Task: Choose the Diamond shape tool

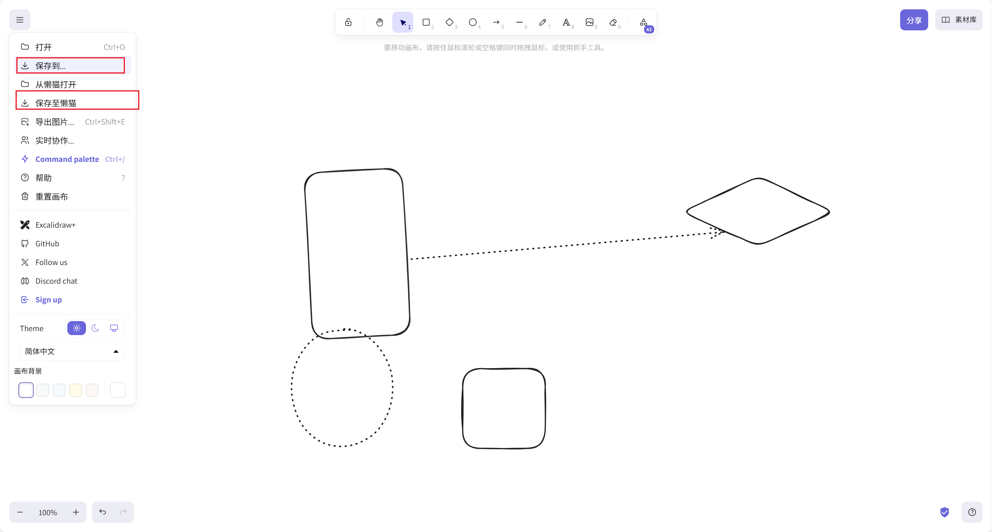Action: tap(449, 22)
